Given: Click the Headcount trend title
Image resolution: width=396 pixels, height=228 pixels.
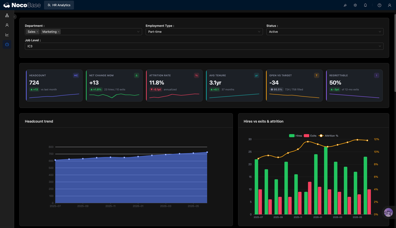Looking at the screenshot, I should point(39,121).
